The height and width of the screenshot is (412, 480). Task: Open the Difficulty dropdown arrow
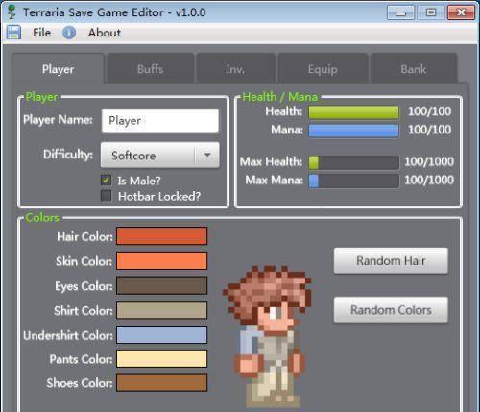coord(207,155)
